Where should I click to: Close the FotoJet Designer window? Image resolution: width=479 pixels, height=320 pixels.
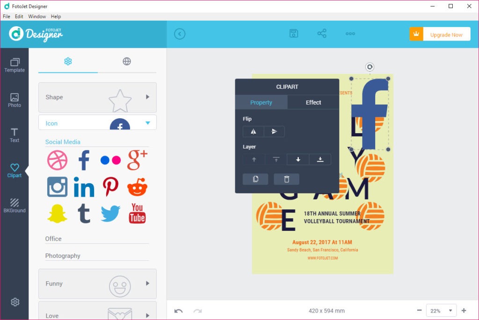[469, 6]
